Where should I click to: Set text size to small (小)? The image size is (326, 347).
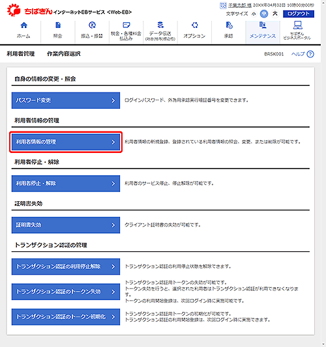[254, 14]
